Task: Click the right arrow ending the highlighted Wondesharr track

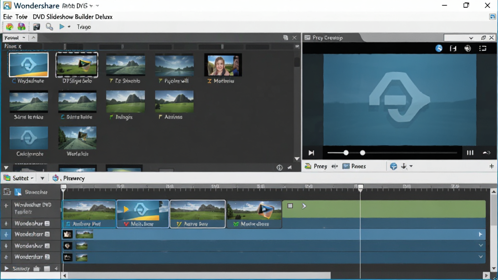Action: click(480, 234)
